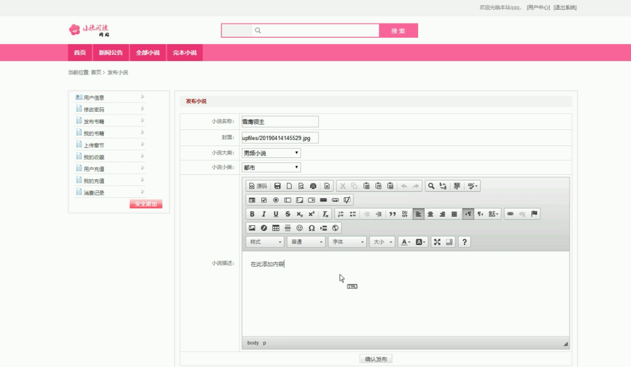Click Paste as plain text icon
Image resolution: width=631 pixels, height=367 pixels.
coord(378,186)
